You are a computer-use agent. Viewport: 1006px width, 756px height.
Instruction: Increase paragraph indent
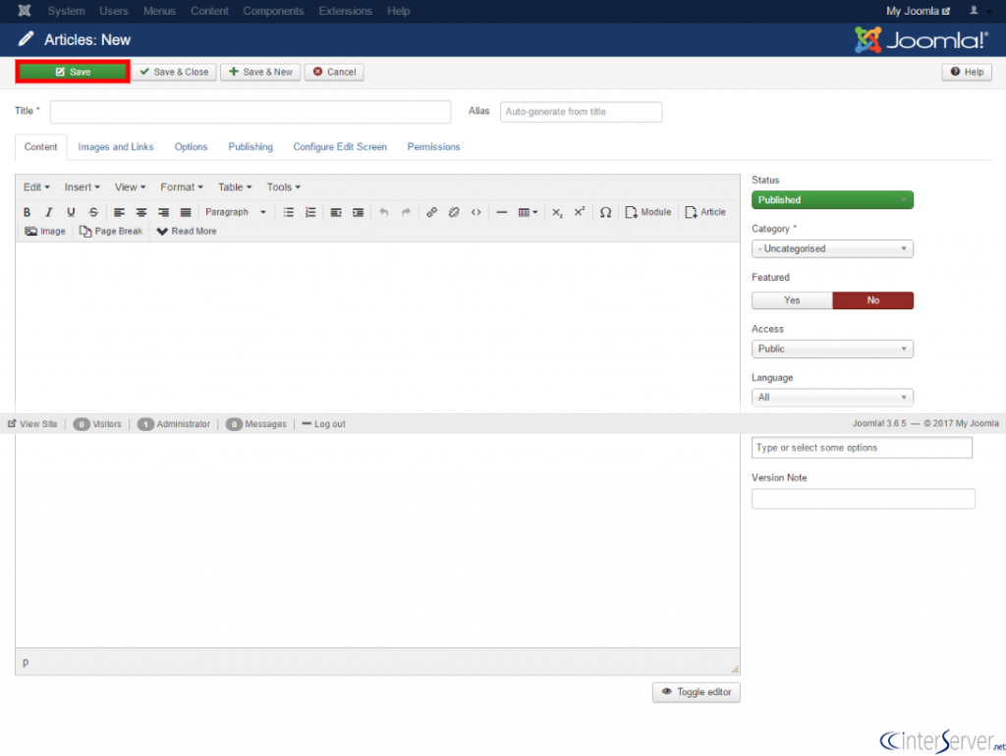tap(358, 212)
